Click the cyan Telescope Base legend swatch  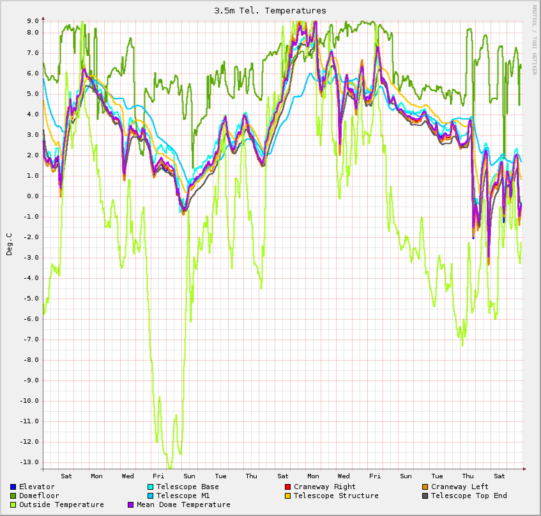tap(150, 487)
